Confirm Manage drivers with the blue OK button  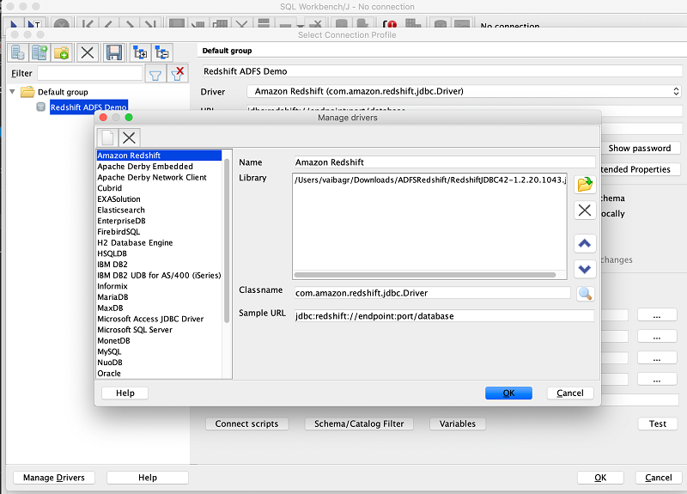point(508,393)
